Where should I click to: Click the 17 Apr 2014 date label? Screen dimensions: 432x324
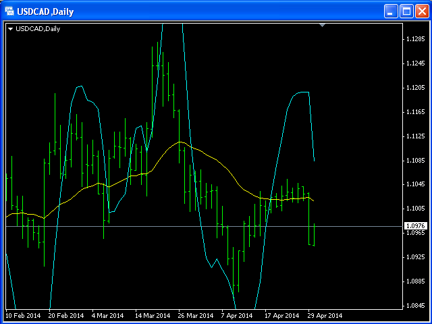click(281, 315)
